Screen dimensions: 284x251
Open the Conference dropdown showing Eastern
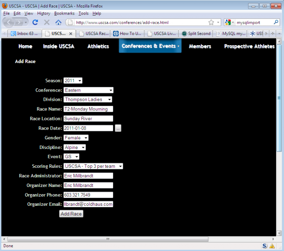tap(89, 90)
